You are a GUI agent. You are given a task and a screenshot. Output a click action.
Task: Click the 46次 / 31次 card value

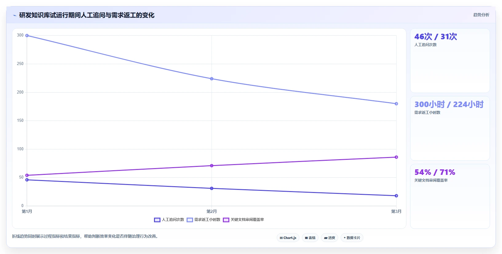pos(436,37)
